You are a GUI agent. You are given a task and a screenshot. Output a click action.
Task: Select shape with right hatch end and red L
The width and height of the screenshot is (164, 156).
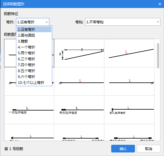[x=129, y=81]
